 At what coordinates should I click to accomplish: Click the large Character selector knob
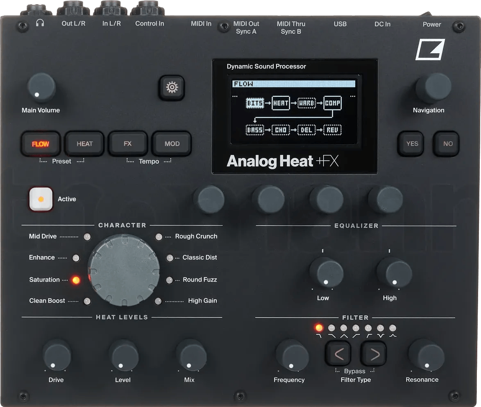124,270
